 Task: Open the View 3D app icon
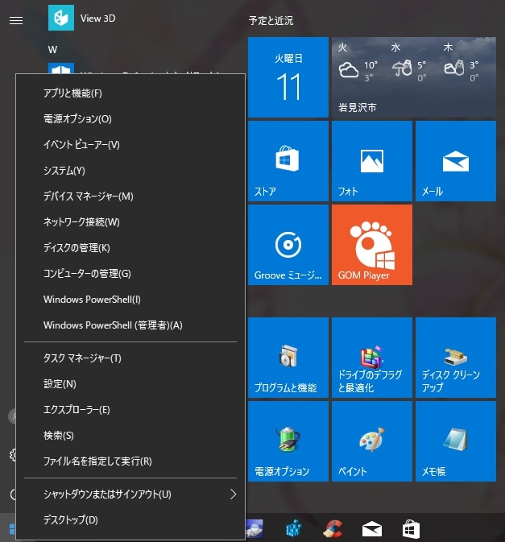tap(61, 18)
